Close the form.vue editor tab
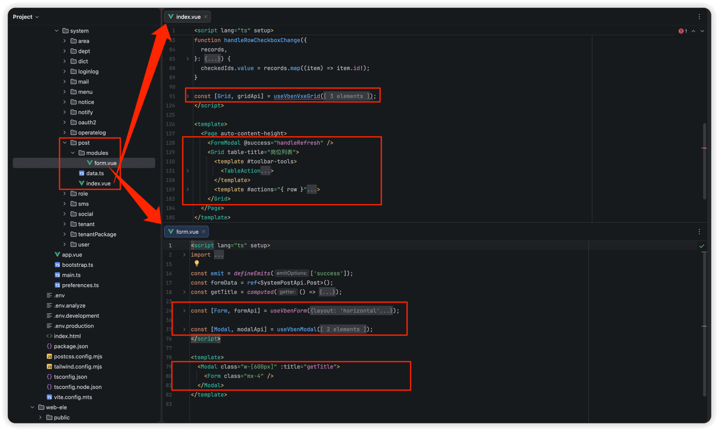719x431 pixels. tap(204, 232)
